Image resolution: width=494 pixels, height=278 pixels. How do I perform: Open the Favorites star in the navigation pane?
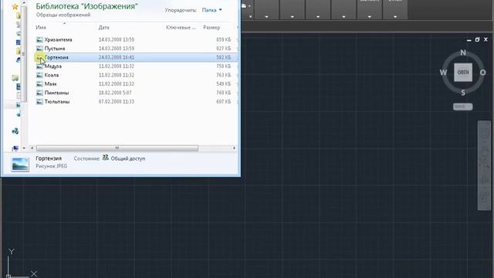[15, 6]
